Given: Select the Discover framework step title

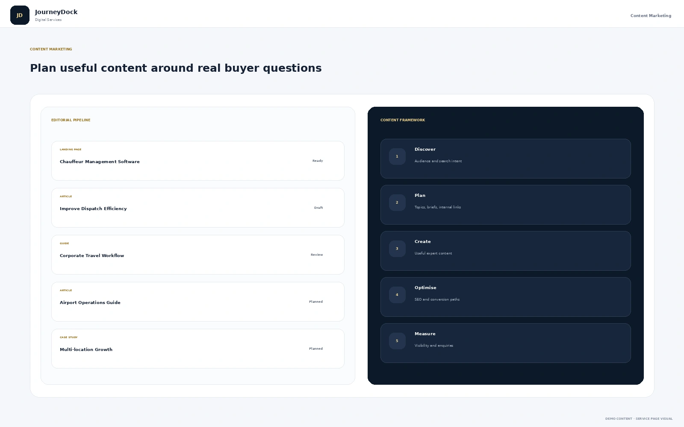Looking at the screenshot, I should tap(425, 149).
